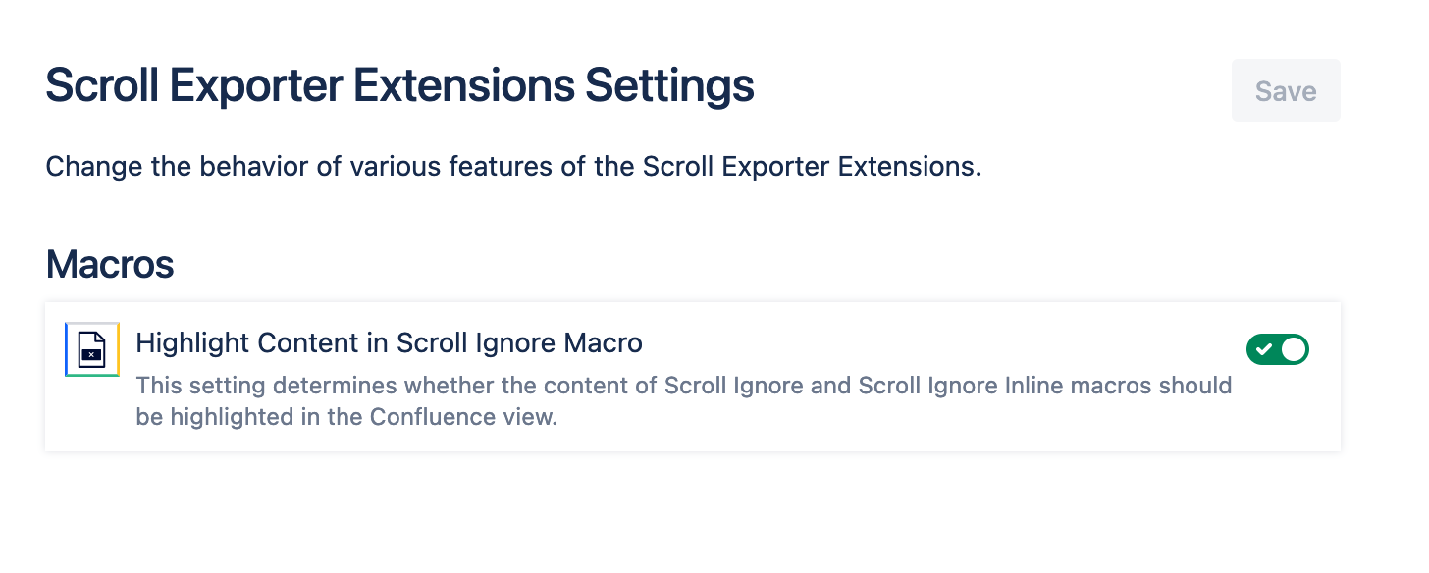This screenshot has width=1429, height=573.
Task: Click the word 'Highlight' in the setting title
Action: point(191,342)
